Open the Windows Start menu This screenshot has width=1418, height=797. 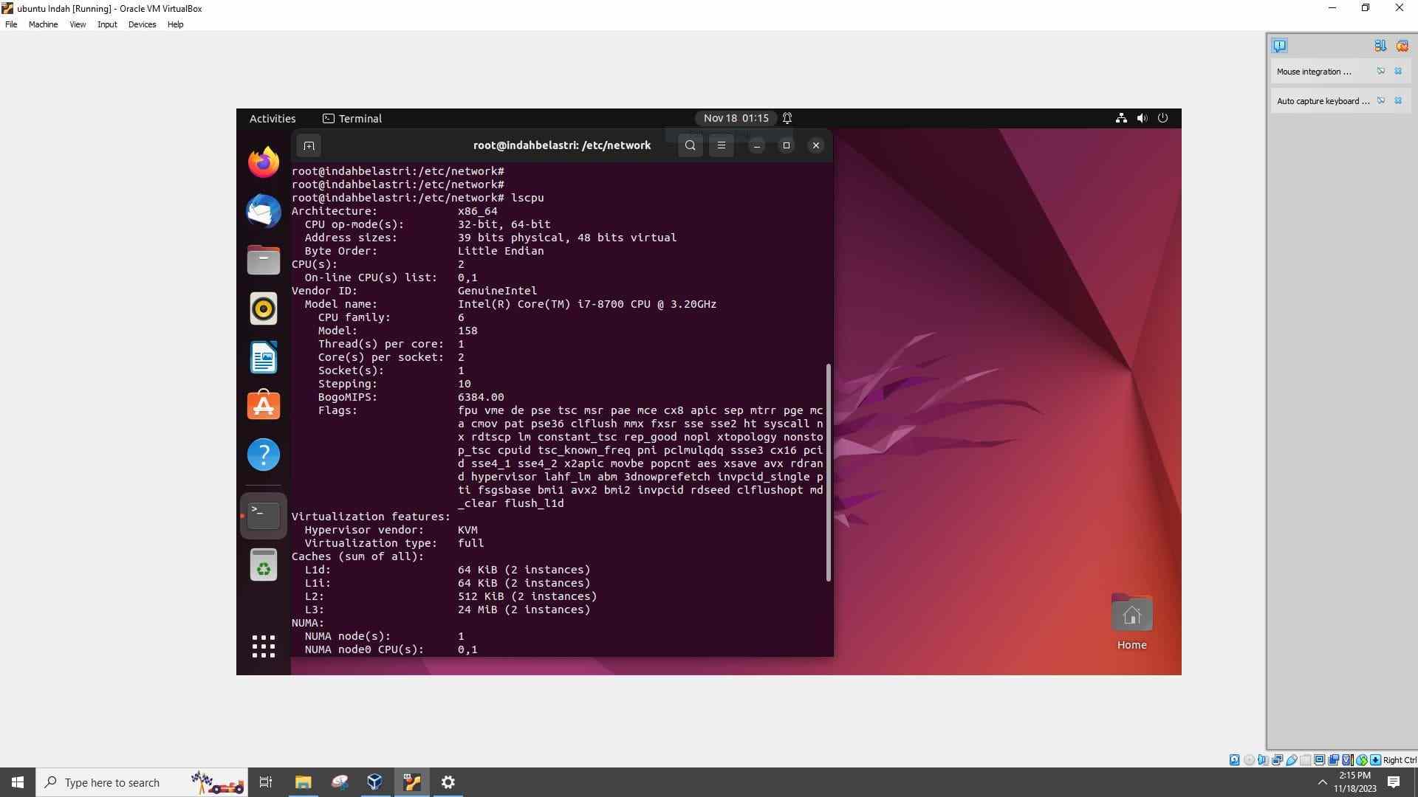click(18, 782)
